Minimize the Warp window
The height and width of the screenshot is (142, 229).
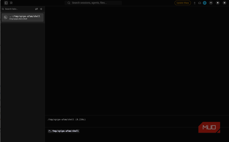point(211,3)
